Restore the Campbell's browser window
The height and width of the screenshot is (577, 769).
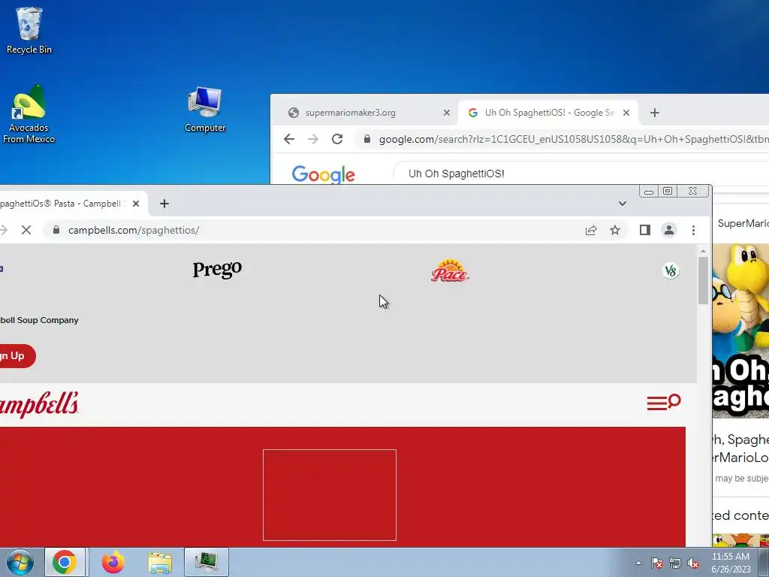click(x=668, y=192)
